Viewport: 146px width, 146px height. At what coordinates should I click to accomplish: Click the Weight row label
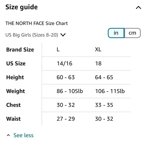[16, 91]
